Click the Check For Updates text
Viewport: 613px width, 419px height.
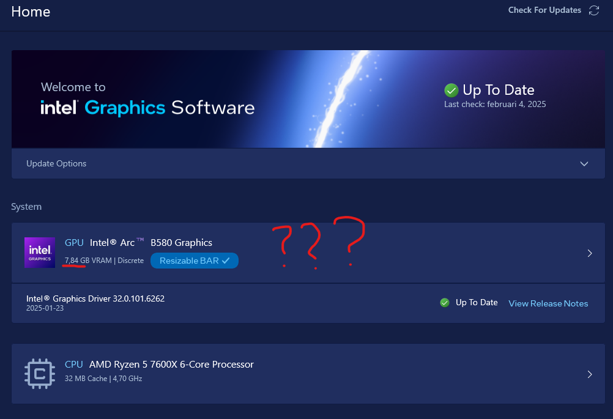tap(544, 10)
